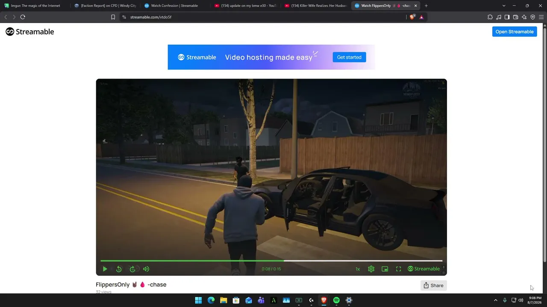Toggle the browser sidebar panel
Viewport: 547px width, 307px height.
tap(507, 17)
